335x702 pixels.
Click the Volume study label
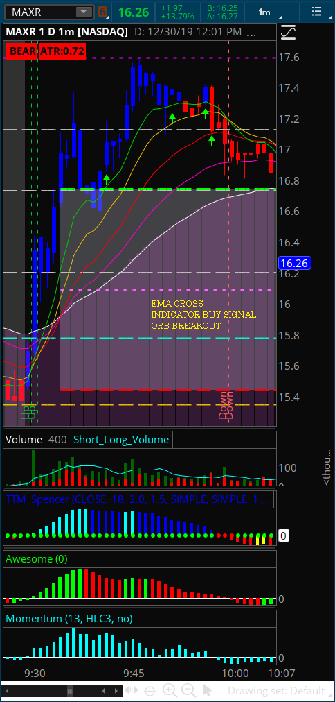24,440
